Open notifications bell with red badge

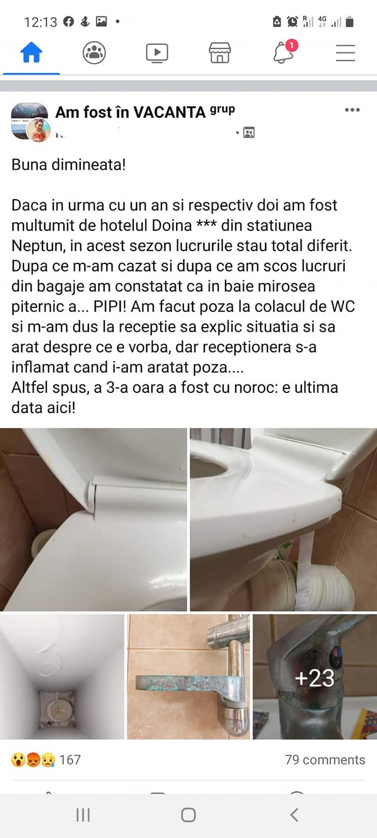coord(284,52)
